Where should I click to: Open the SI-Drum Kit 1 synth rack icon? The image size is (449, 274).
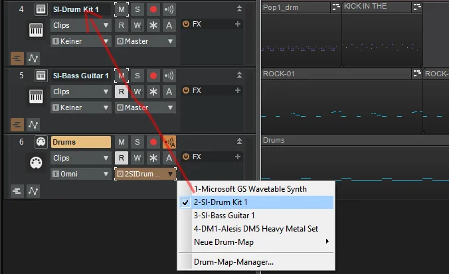pyautogui.click(x=41, y=9)
